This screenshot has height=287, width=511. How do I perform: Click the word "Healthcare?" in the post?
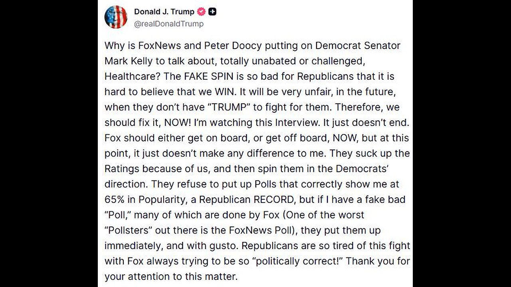[130, 76]
